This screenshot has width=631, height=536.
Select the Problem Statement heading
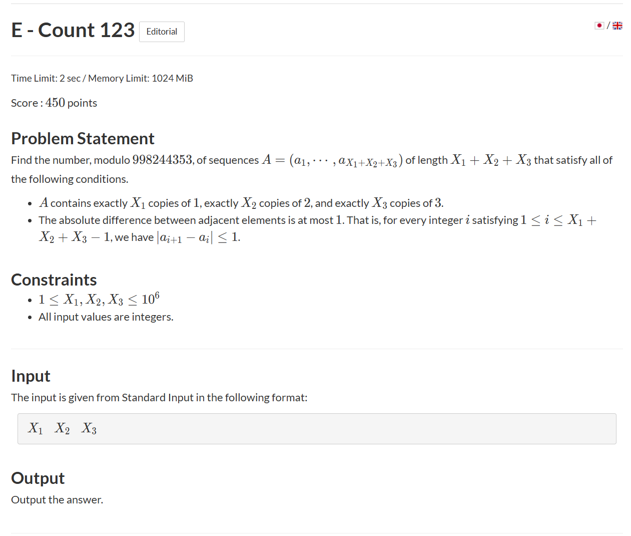[x=83, y=138]
